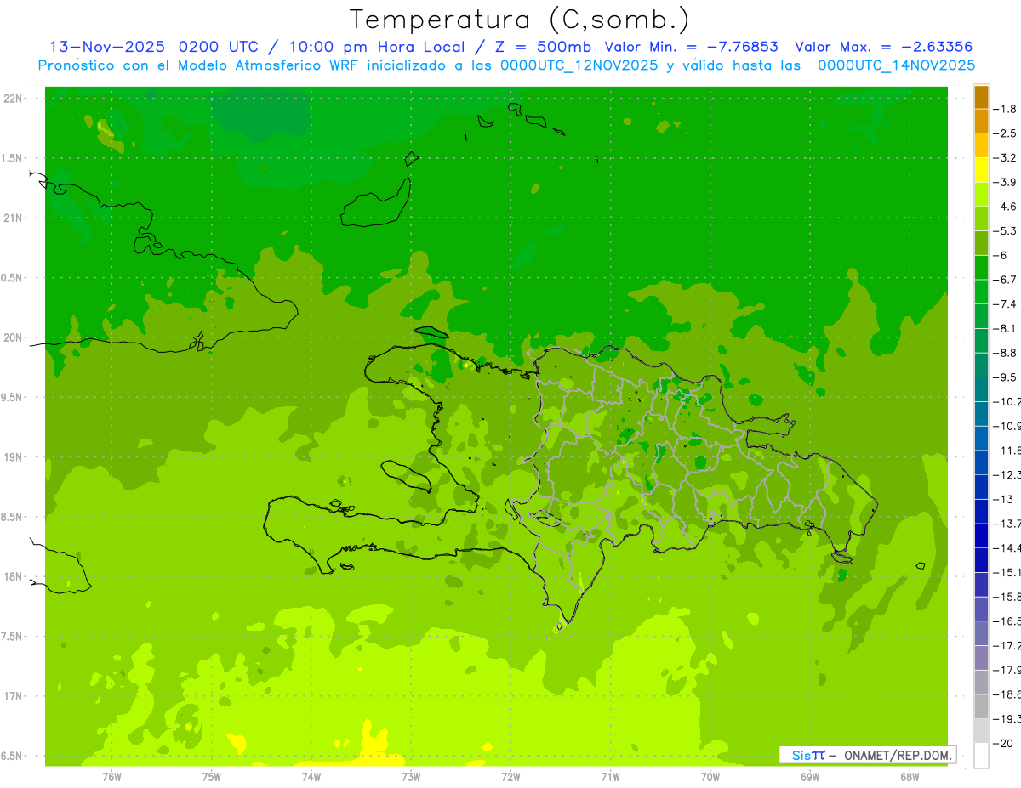This screenshot has height=788, width=1021.
Task: Click the "-5.3" colorbar label
Action: (1004, 231)
